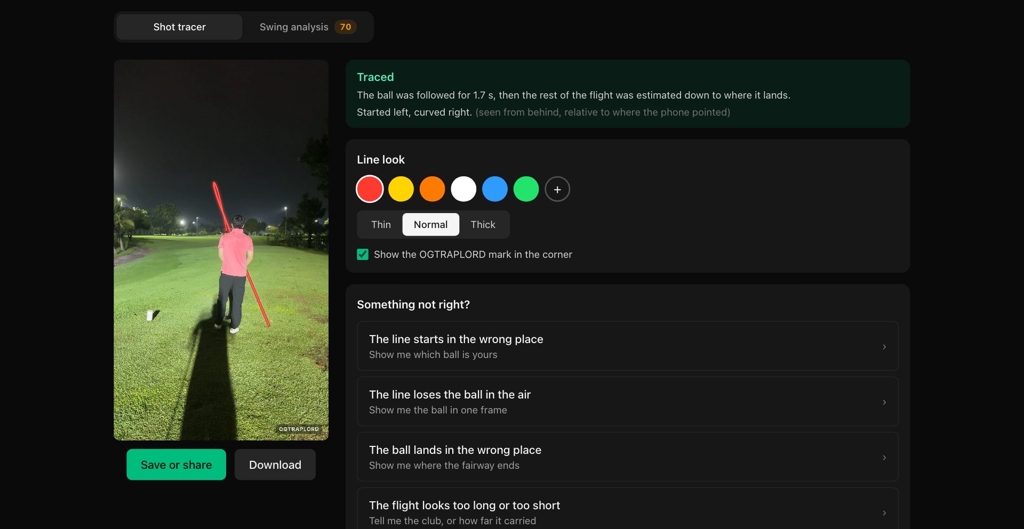Choose the orange line color
Image resolution: width=1024 pixels, height=529 pixels.
432,189
